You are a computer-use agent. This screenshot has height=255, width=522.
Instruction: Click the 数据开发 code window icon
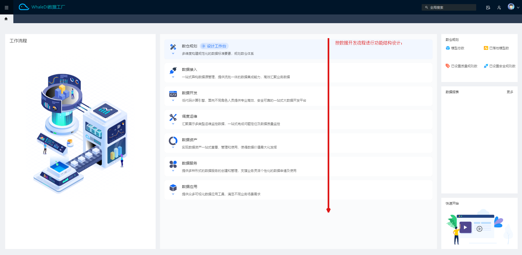pyautogui.click(x=173, y=94)
